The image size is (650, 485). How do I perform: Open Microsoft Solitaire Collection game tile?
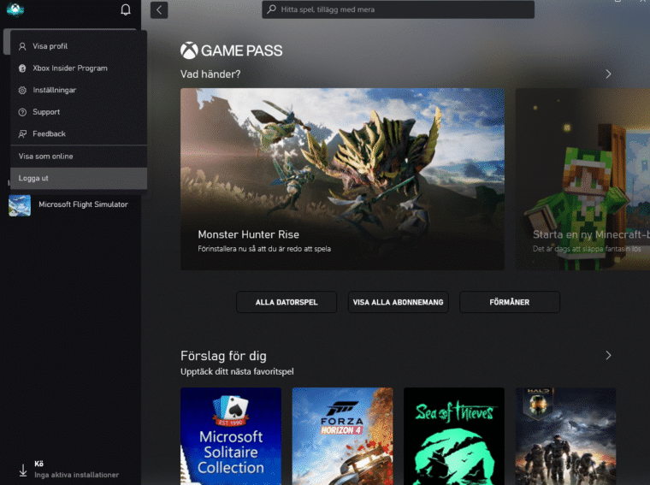point(231,436)
